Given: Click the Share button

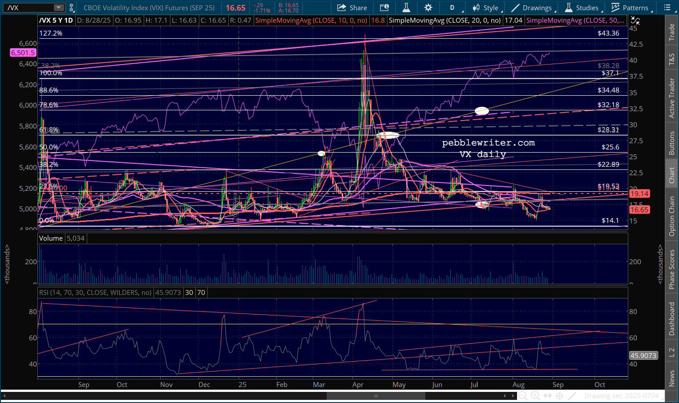Looking at the screenshot, I should point(352,8).
